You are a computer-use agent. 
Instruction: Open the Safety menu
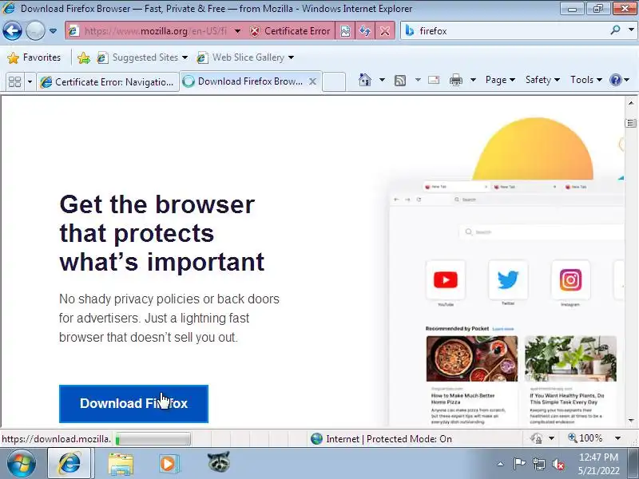coord(542,80)
